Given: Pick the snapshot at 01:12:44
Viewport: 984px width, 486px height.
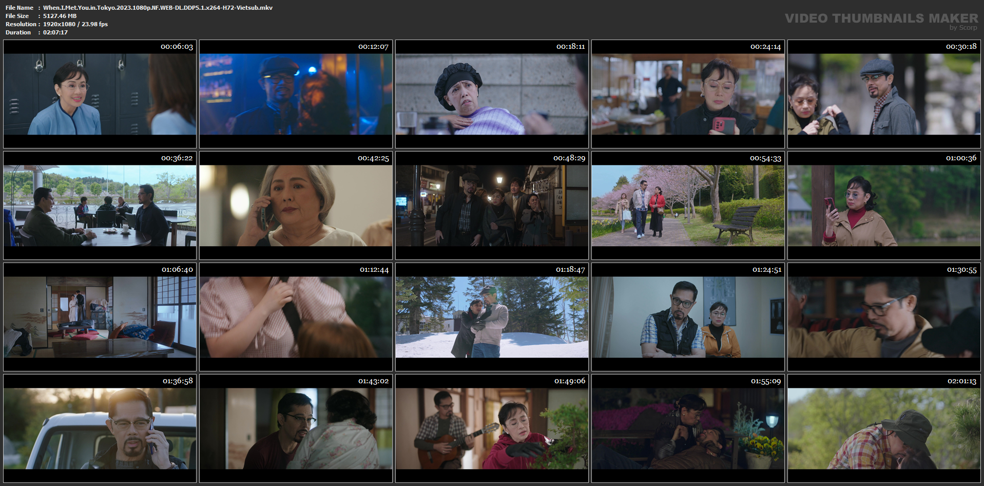Looking at the screenshot, I should click(x=296, y=317).
